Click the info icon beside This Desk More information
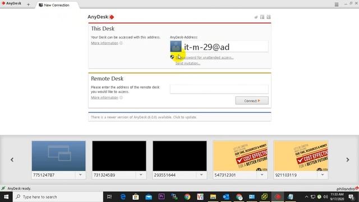The image size is (359, 202). 121,43
